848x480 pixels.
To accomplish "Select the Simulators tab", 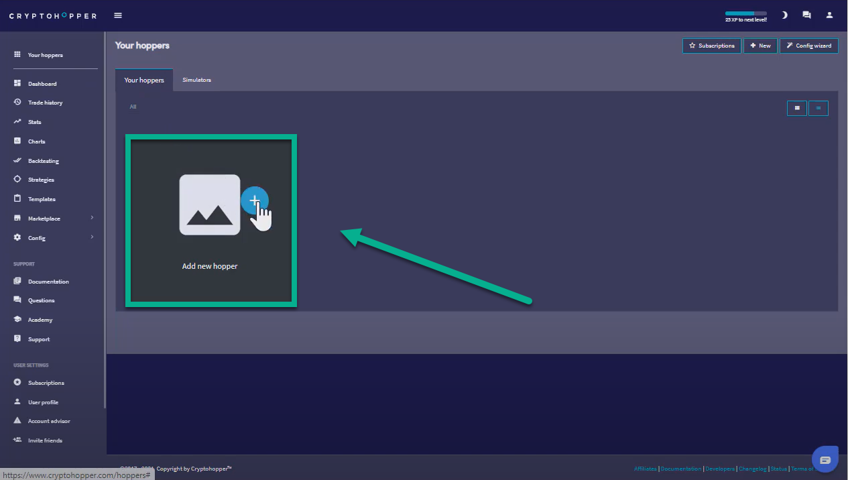I will (x=196, y=80).
